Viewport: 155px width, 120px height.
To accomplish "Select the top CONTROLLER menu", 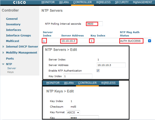I will [82, 2].
